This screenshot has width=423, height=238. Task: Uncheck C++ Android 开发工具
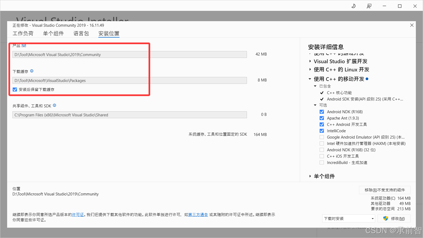(322, 124)
